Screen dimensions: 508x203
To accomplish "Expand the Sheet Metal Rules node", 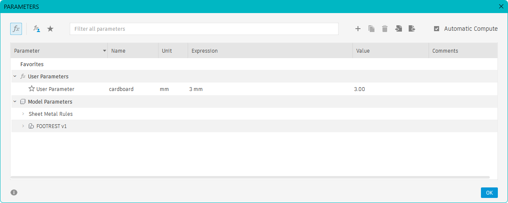I will tap(23, 114).
